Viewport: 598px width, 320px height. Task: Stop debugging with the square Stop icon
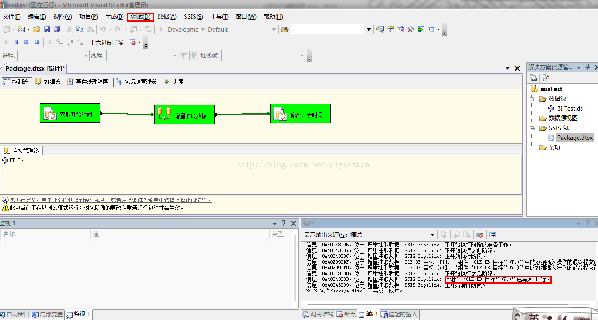26,43
